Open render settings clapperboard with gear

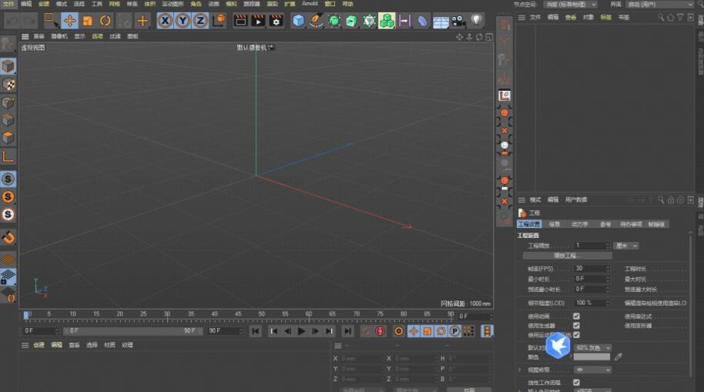click(x=276, y=21)
